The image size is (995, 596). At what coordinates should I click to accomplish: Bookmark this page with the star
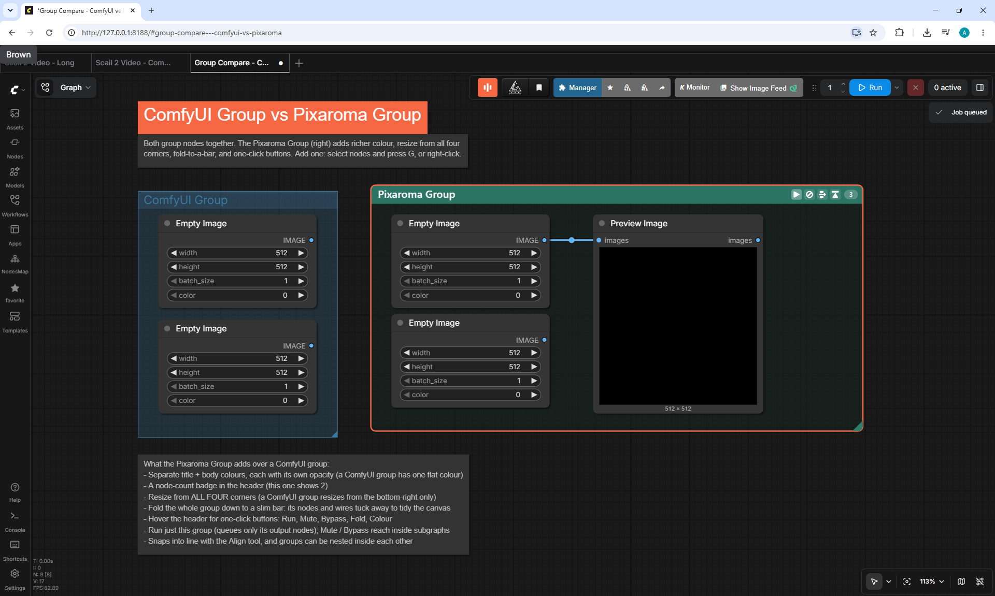(873, 33)
